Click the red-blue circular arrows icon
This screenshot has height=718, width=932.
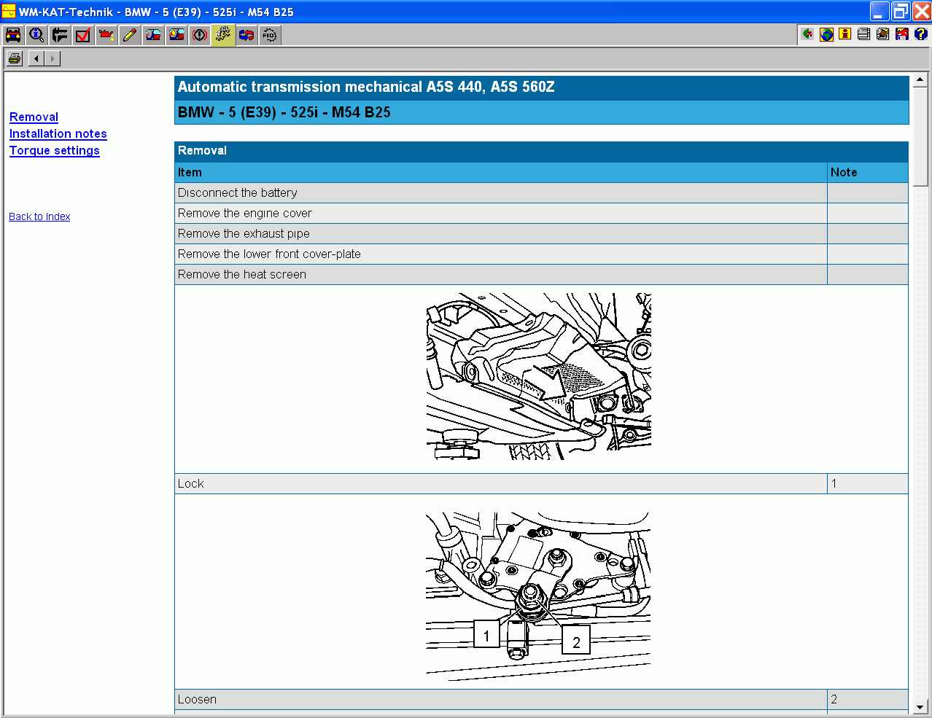[247, 35]
